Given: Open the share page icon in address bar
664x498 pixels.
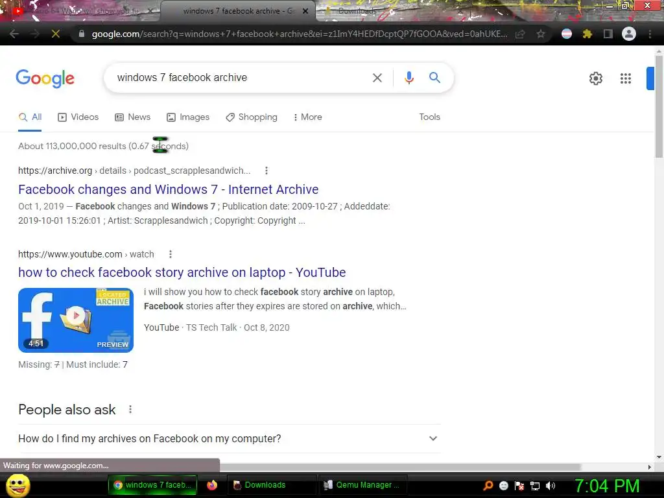Looking at the screenshot, I should [520, 34].
